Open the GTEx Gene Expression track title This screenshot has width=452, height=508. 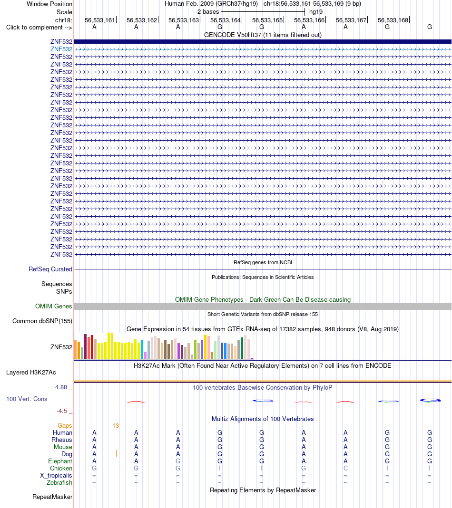[263, 329]
